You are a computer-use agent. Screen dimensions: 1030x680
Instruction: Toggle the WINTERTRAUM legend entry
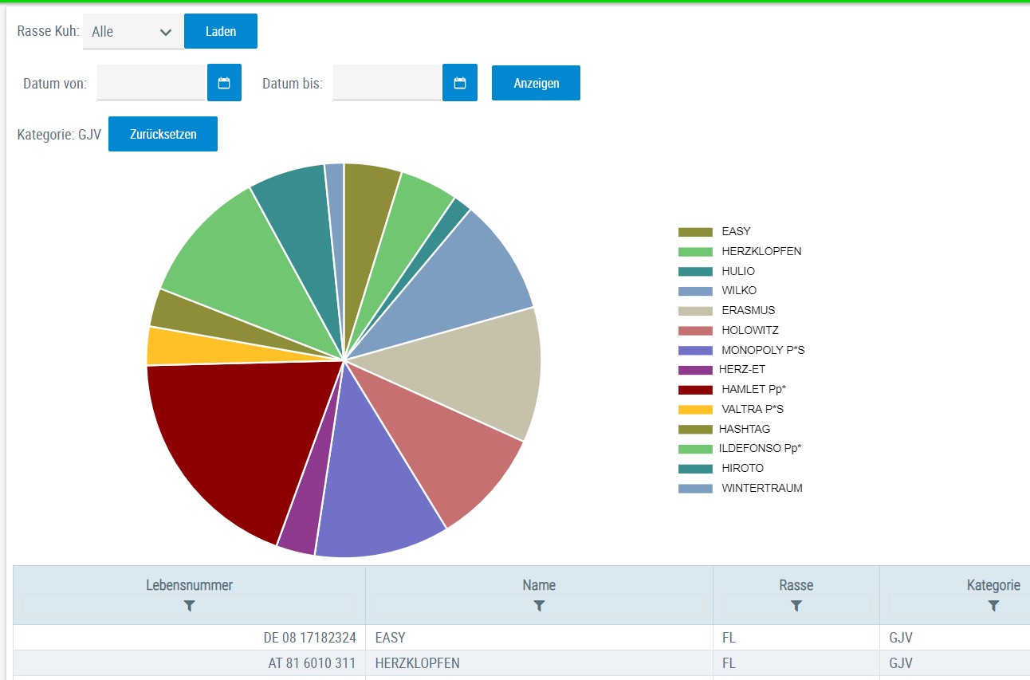click(761, 489)
